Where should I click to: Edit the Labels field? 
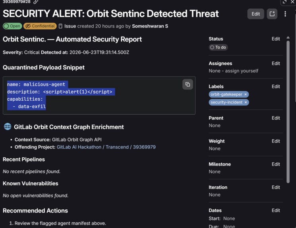(x=276, y=87)
